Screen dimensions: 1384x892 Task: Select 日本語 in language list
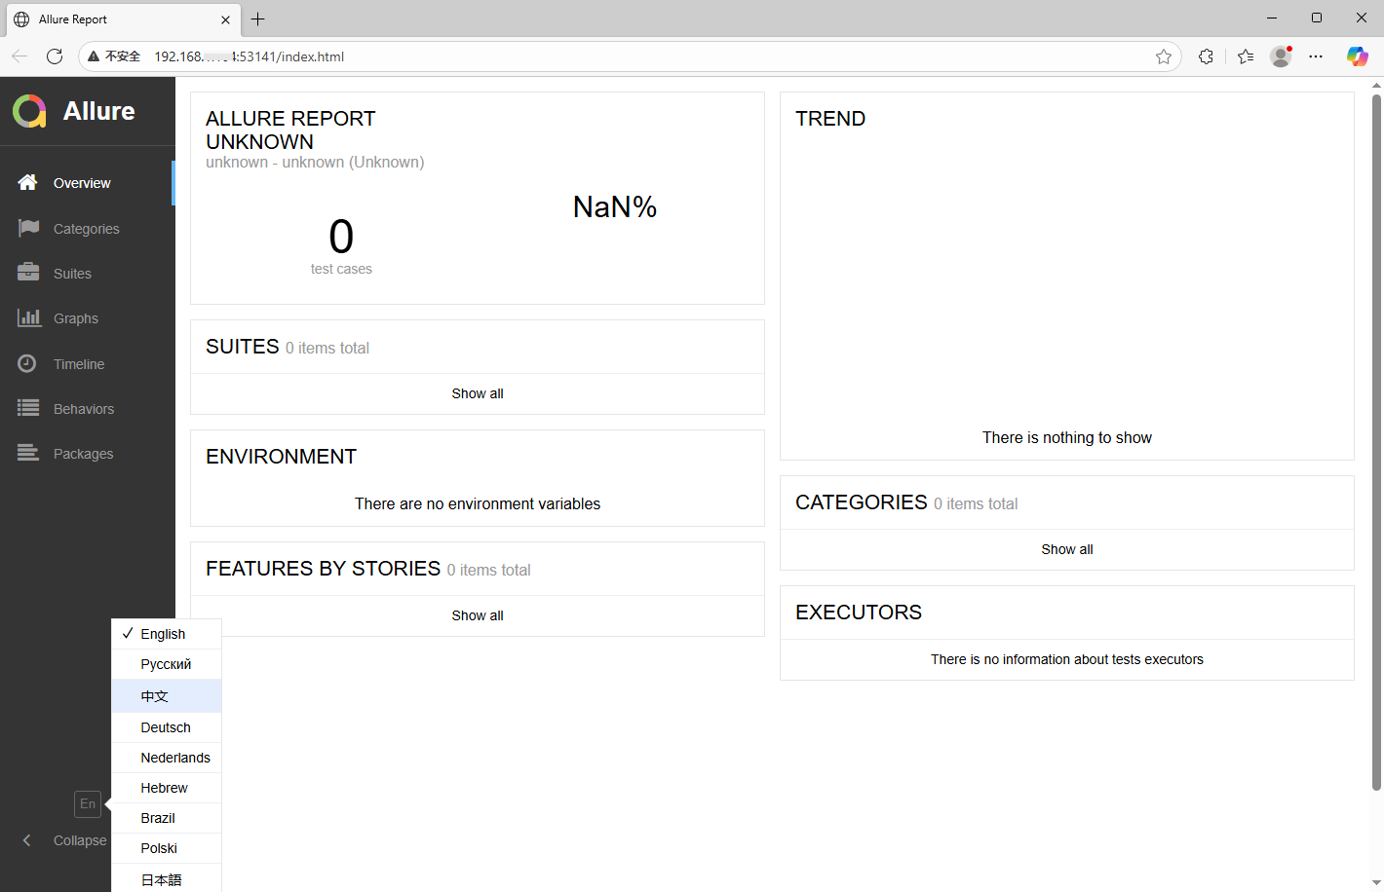tap(167, 878)
